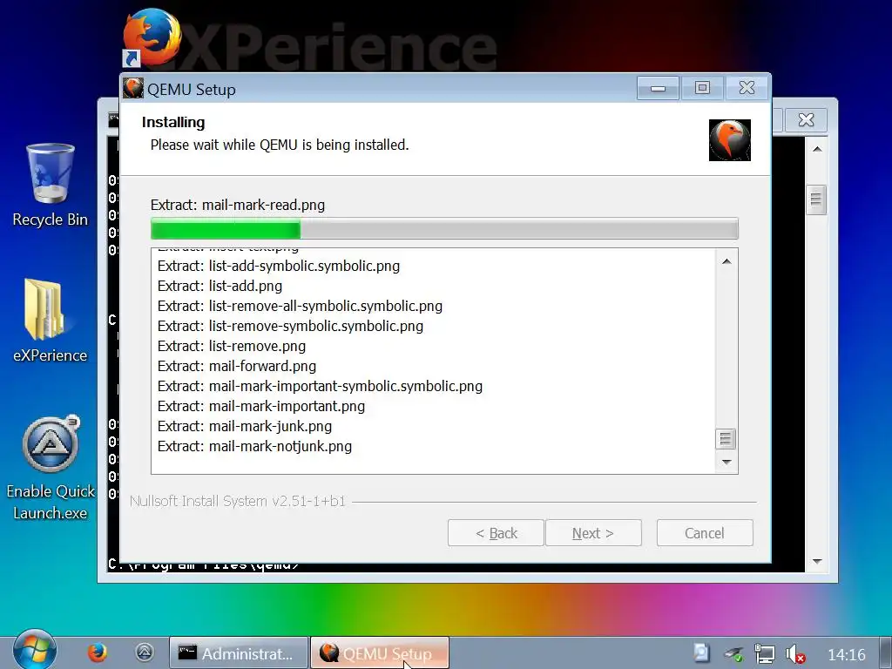This screenshot has height=669, width=892.
Task: Open the Recycle Bin icon
Action: [50, 186]
